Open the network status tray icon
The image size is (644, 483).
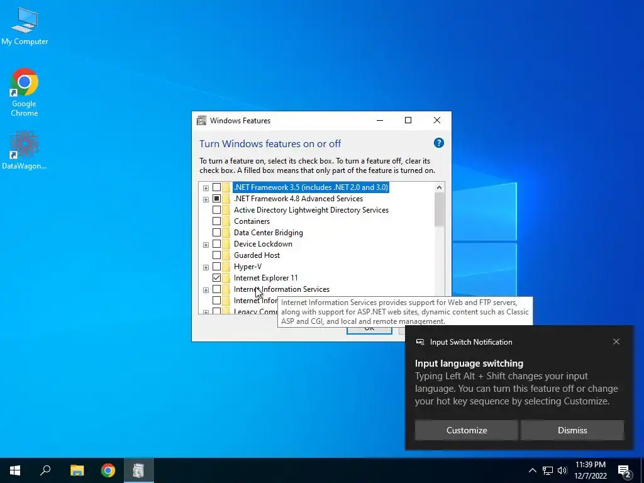pyautogui.click(x=548, y=470)
